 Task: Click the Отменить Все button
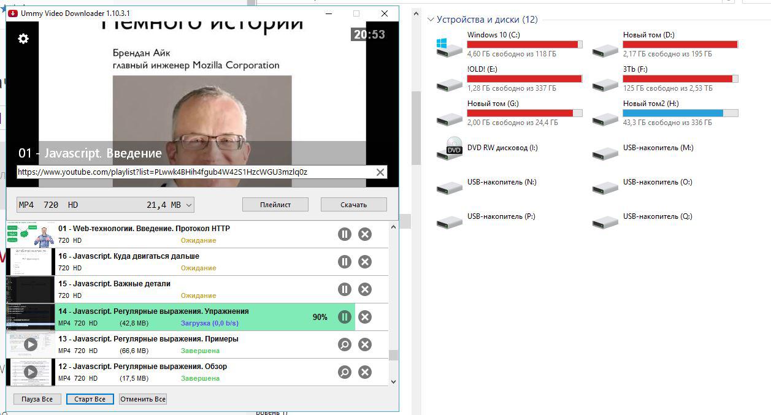click(143, 399)
